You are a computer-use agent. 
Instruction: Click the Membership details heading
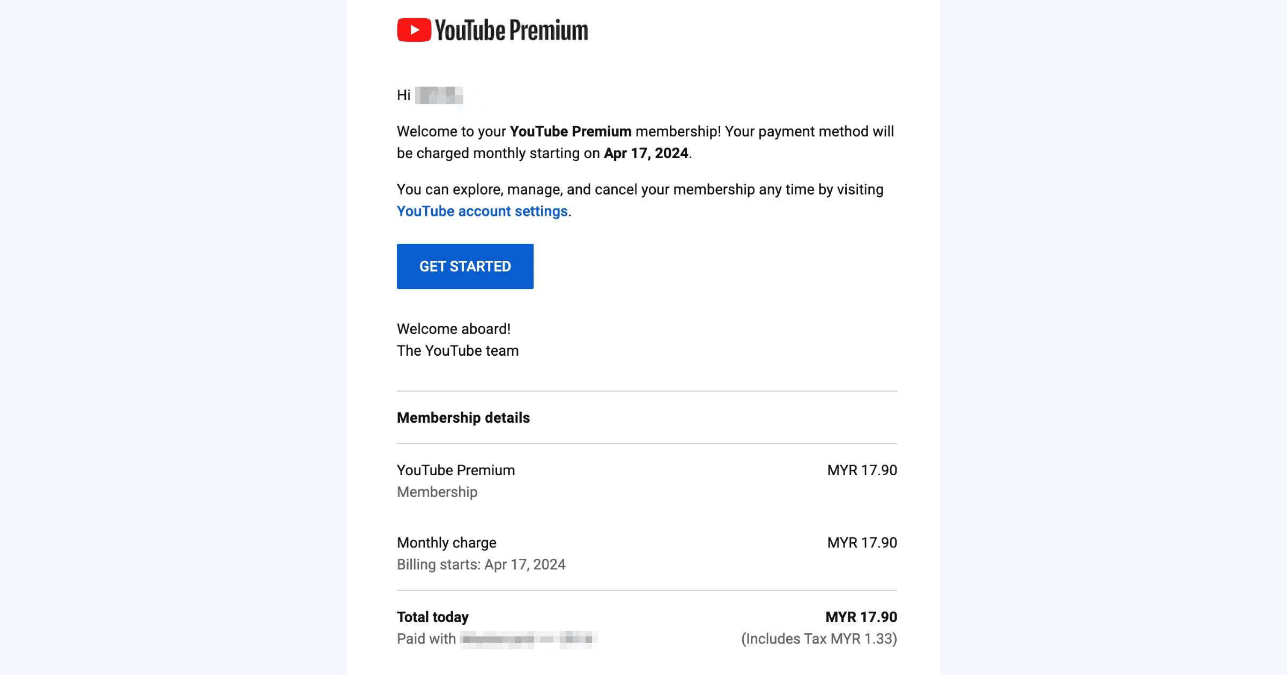point(463,418)
